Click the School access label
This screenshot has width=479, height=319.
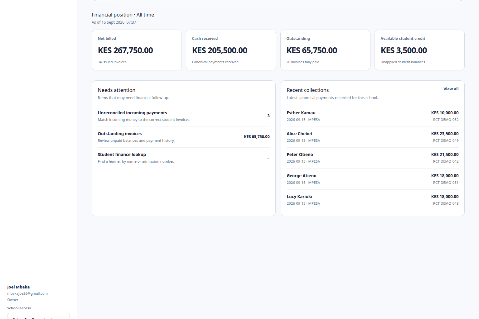click(19, 308)
